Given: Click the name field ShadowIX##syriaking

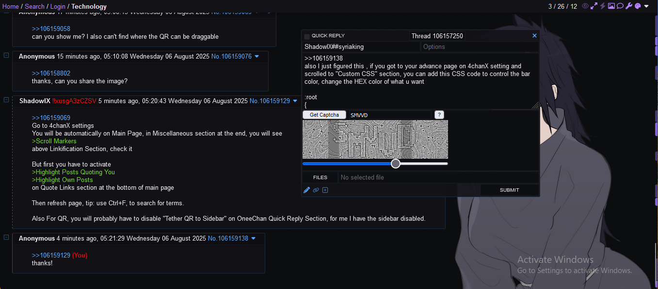Looking at the screenshot, I should [361, 47].
